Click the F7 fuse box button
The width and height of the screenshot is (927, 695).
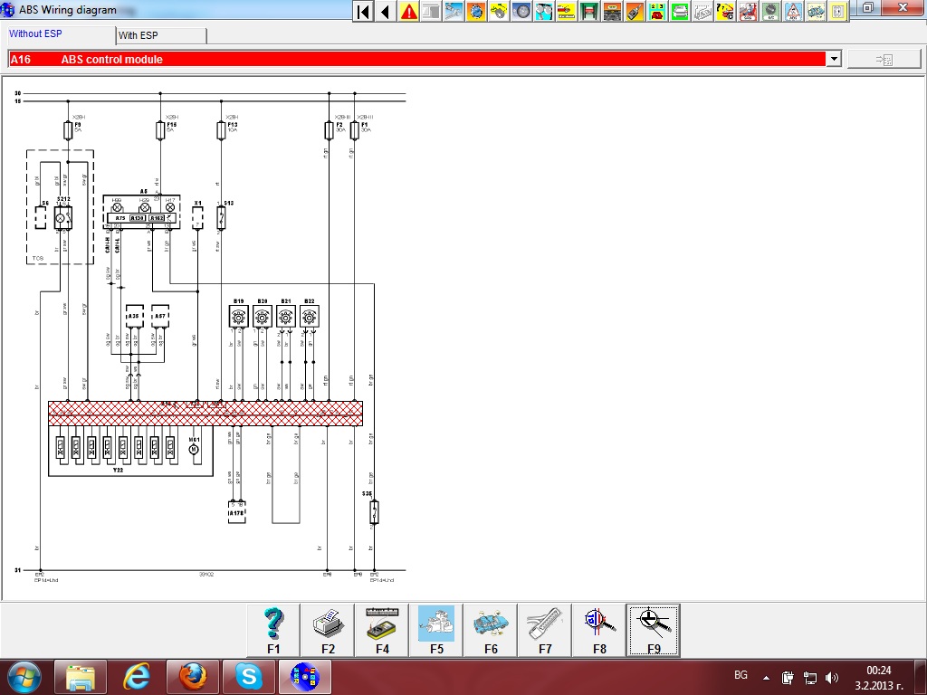[x=545, y=630]
